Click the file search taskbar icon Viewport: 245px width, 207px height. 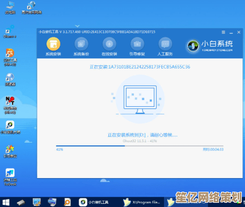[x=67, y=202]
